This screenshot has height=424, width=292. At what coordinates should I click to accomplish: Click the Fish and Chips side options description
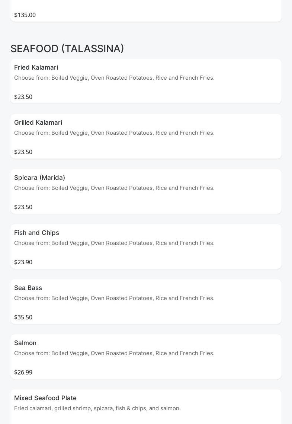pos(114,243)
